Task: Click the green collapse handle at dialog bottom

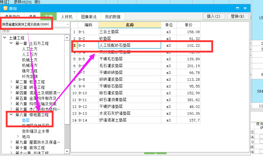Action: click(155, 153)
